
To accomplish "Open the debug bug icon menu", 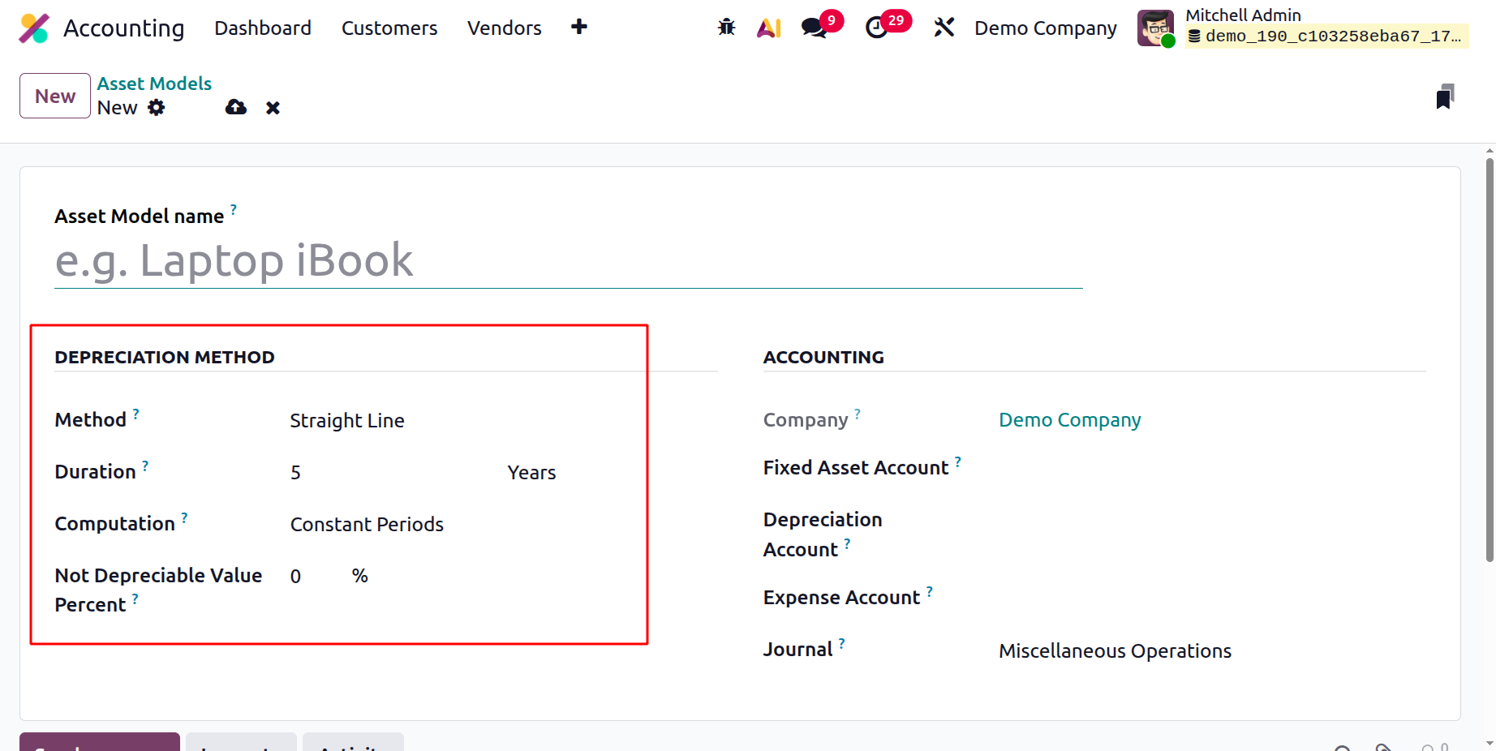I will click(x=726, y=28).
